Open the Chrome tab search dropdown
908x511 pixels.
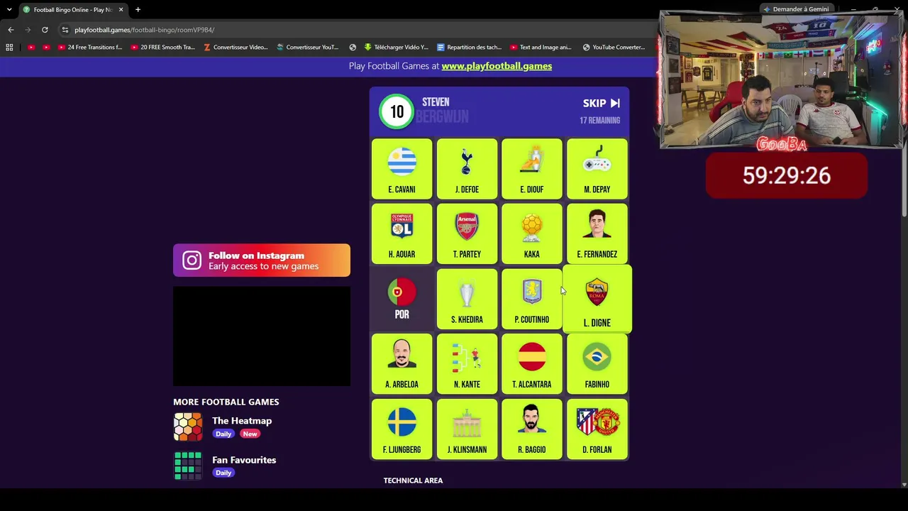tap(9, 9)
